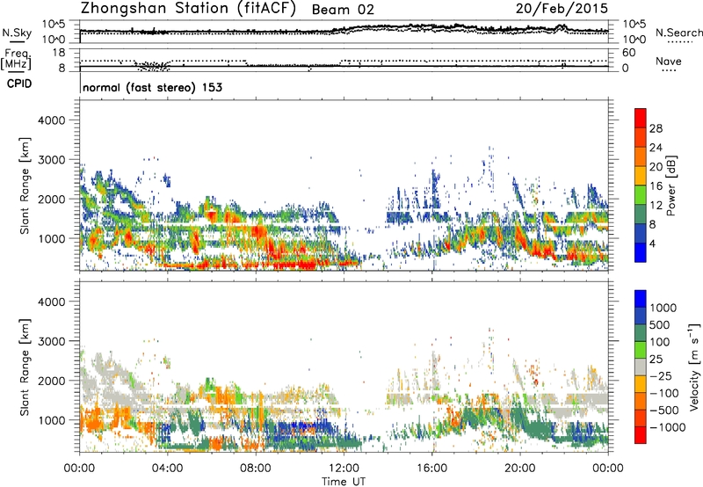Click the 12:00 time axis label
The height and width of the screenshot is (487, 703).
[344, 469]
